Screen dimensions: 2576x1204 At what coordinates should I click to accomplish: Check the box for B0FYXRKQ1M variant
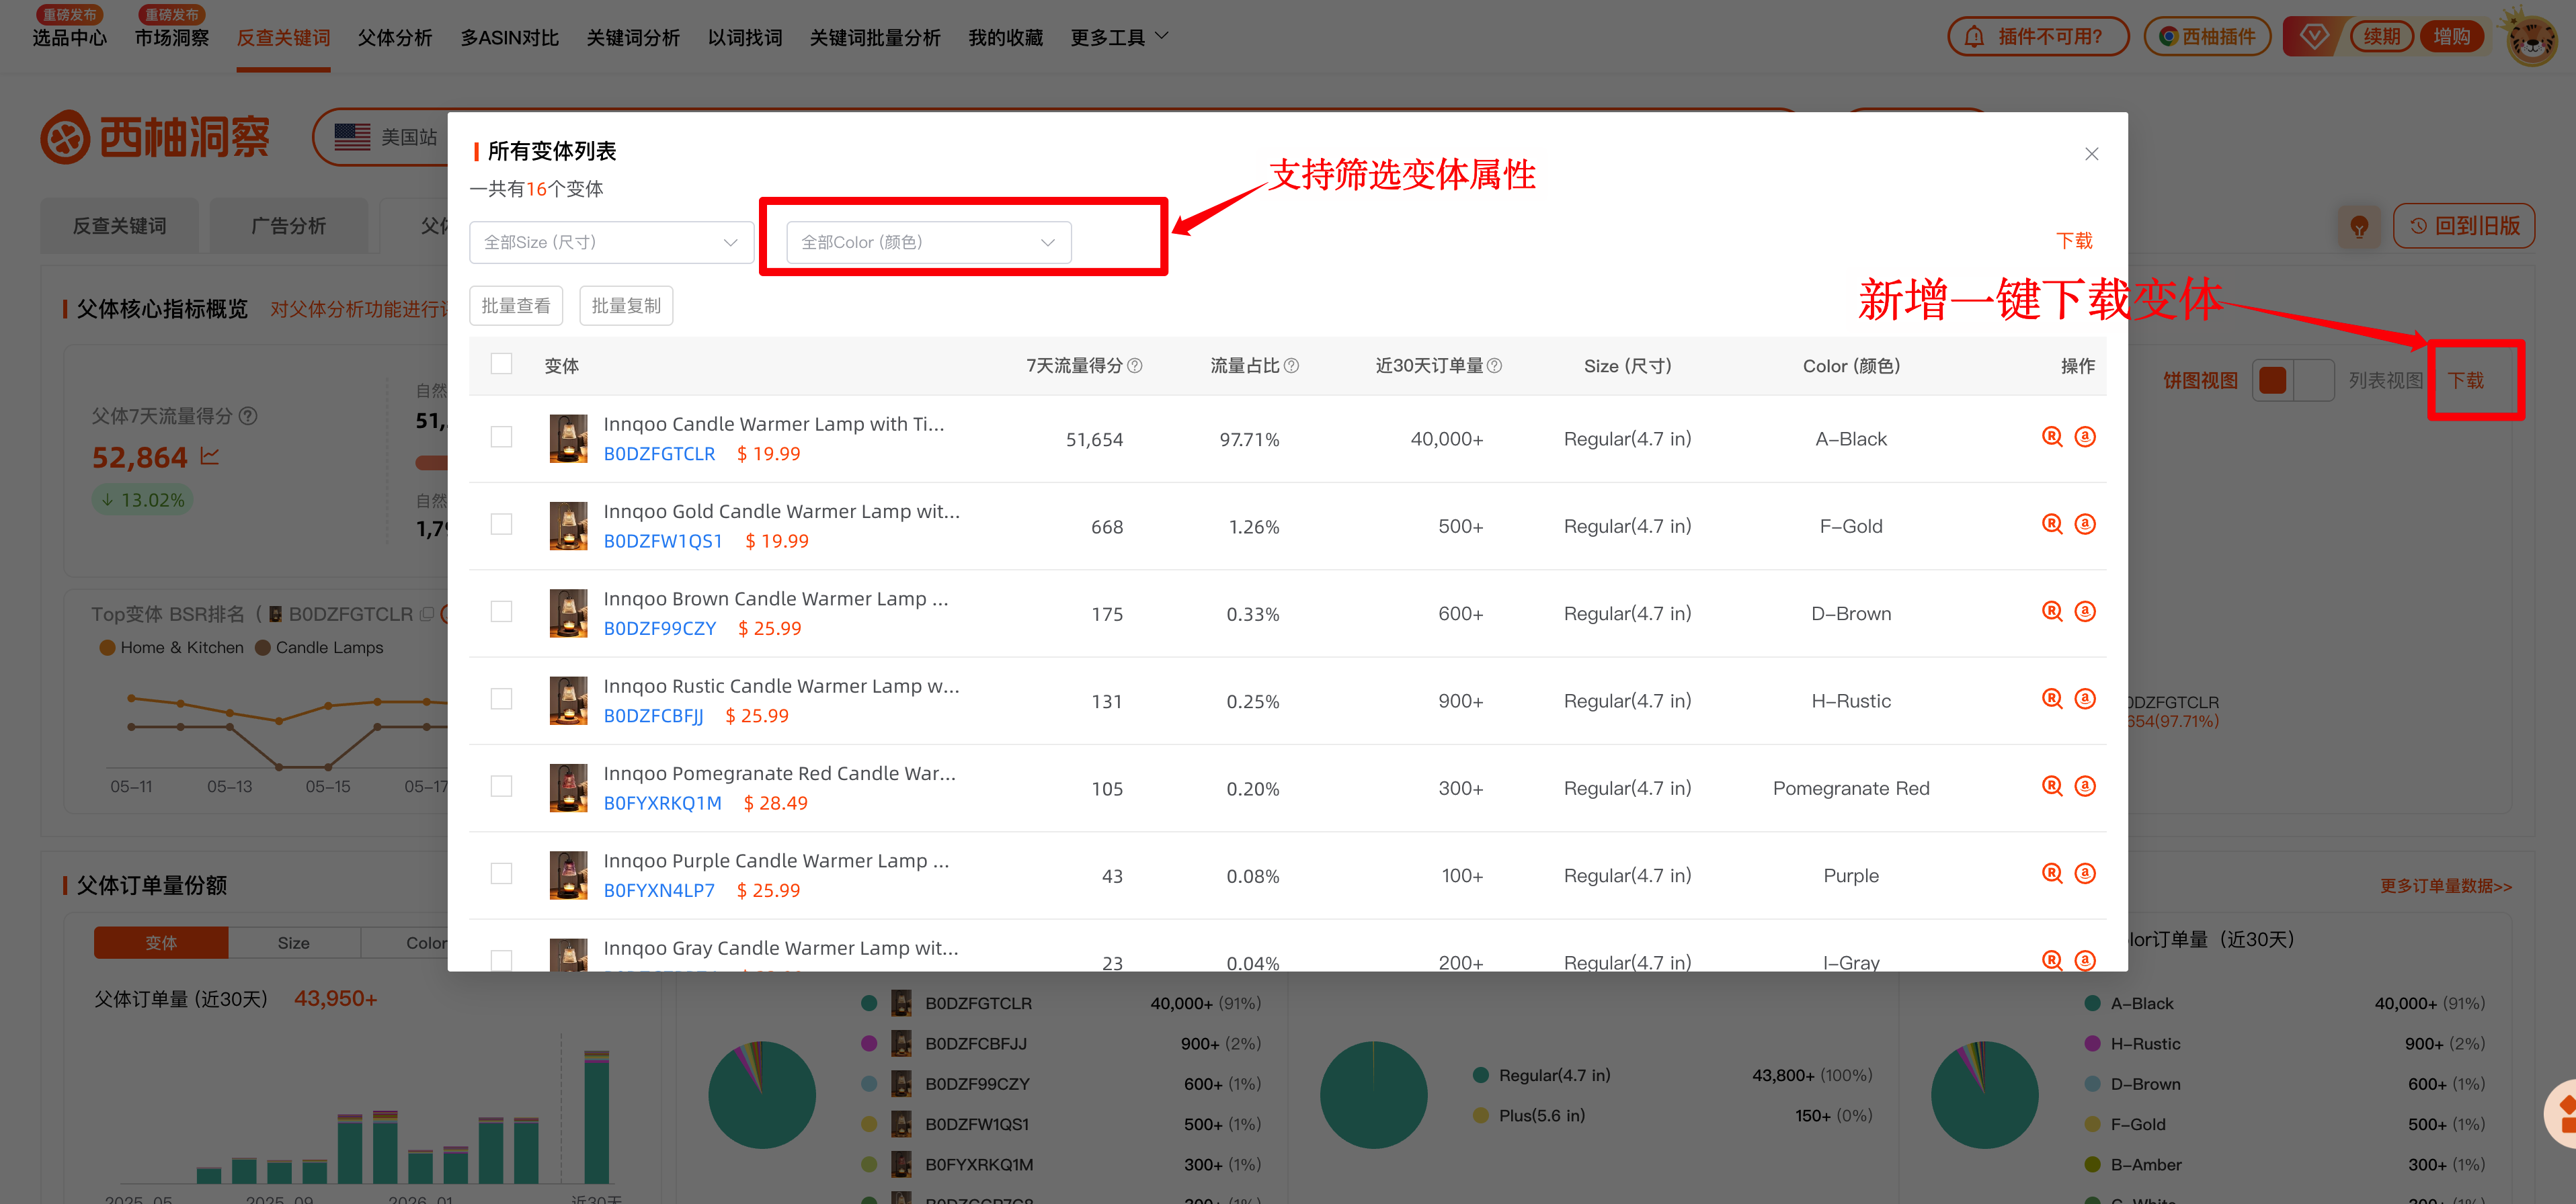pyautogui.click(x=501, y=786)
